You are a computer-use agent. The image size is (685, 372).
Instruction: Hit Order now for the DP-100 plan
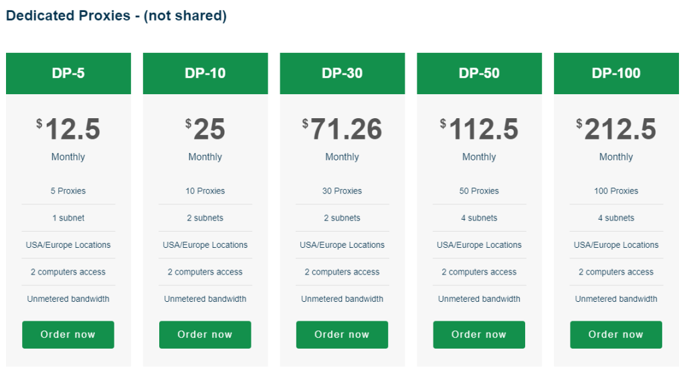click(x=615, y=335)
